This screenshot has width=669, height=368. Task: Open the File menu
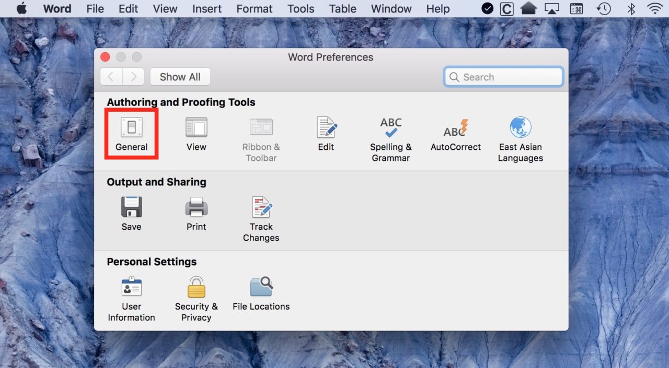pyautogui.click(x=95, y=8)
